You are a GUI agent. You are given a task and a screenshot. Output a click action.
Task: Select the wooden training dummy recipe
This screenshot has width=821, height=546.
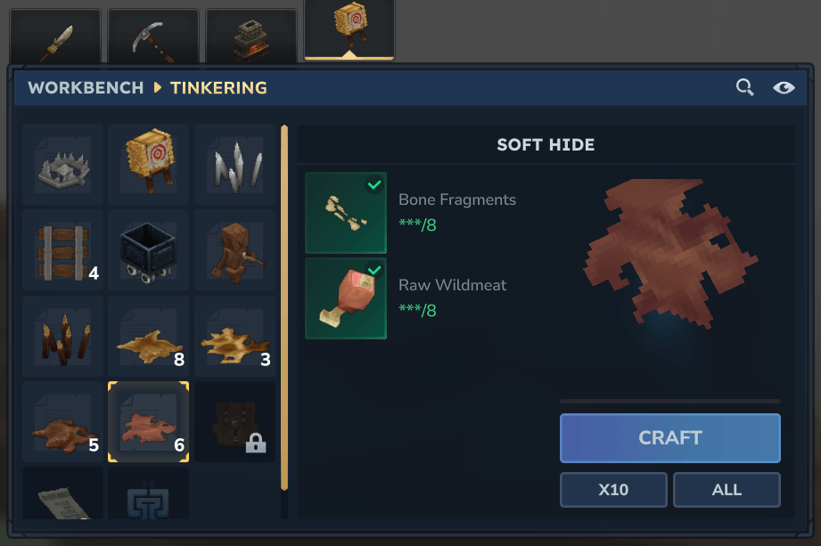click(235, 250)
